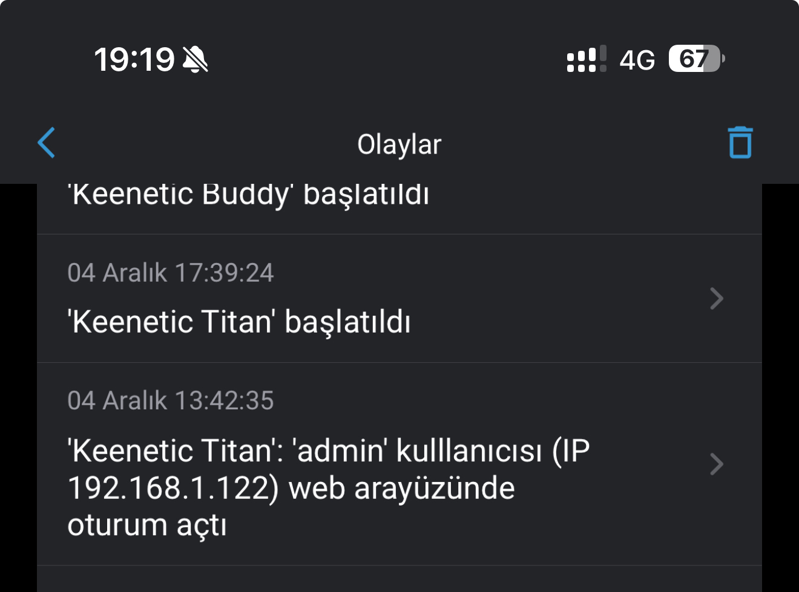Tap the word 'başlatıldı' in Buddy row
Screen dimensions: 799x592
[366, 195]
